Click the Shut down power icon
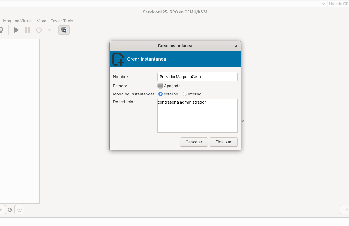 pos(39,30)
